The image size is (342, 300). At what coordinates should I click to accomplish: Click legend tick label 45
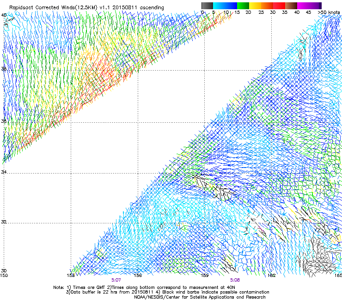[x=308, y=12]
